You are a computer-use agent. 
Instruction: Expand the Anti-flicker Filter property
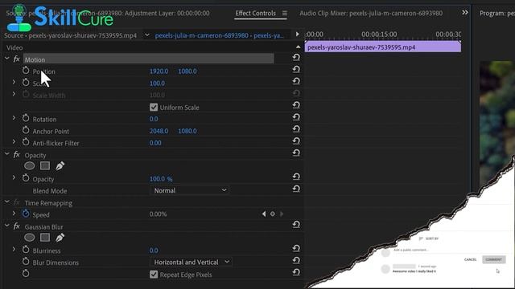(x=14, y=142)
